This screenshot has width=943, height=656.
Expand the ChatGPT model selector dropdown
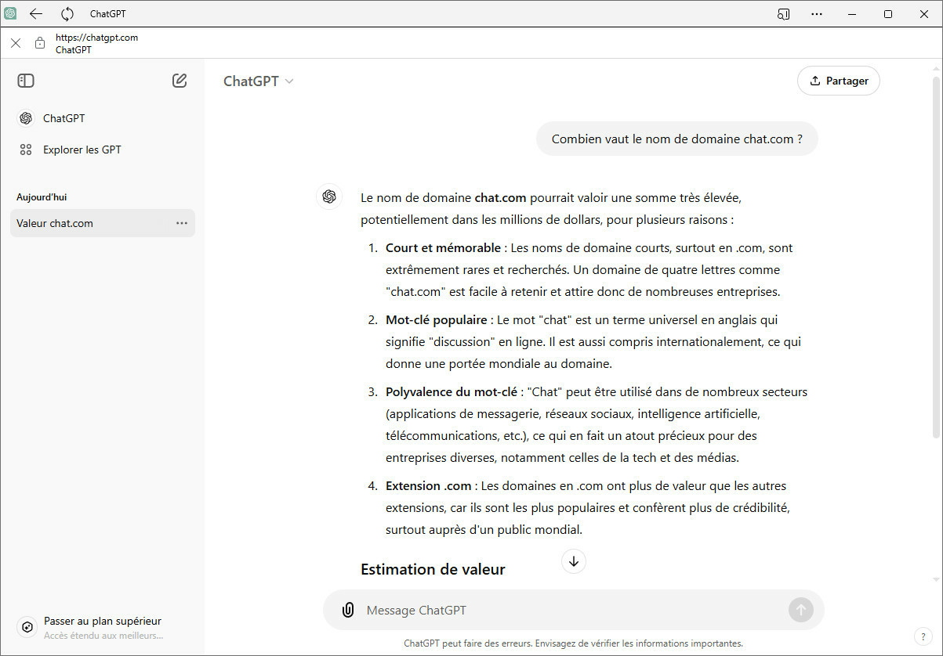259,81
